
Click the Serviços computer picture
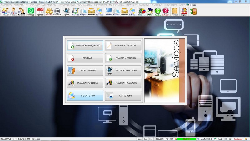pyautogui.click(x=165, y=70)
